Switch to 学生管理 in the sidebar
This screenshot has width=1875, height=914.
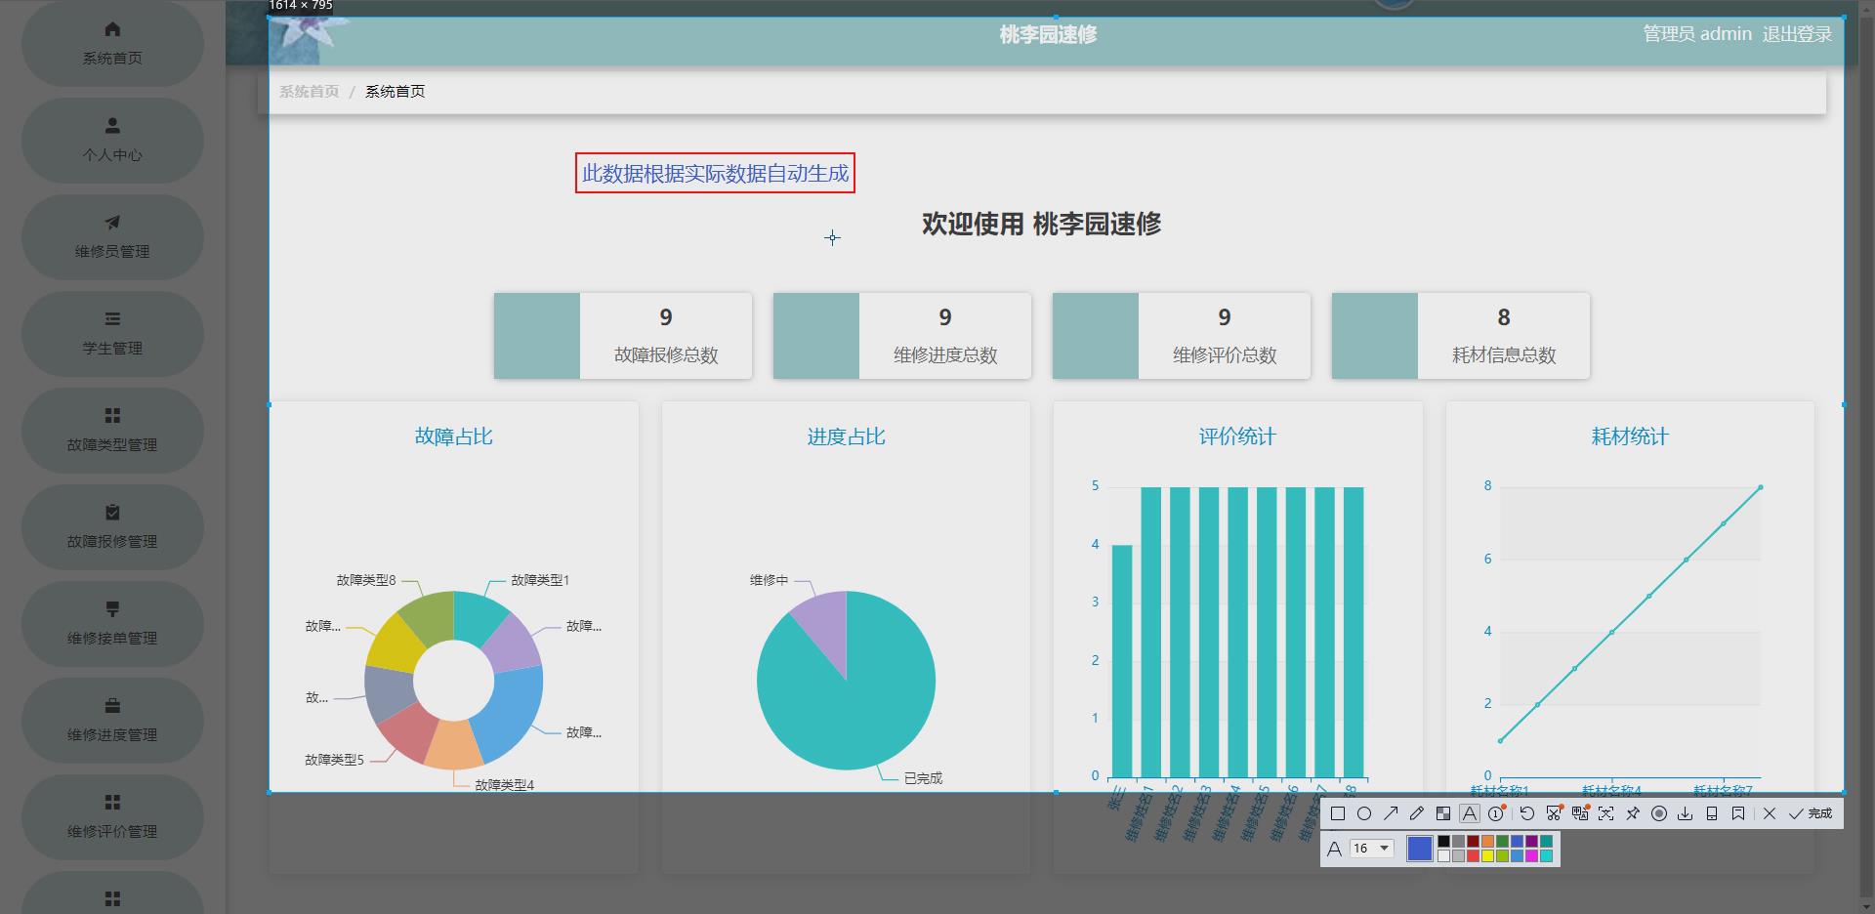coord(111,334)
